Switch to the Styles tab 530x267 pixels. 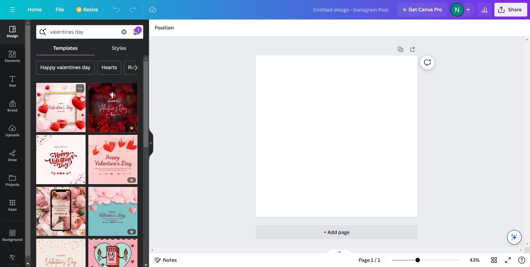tap(119, 48)
